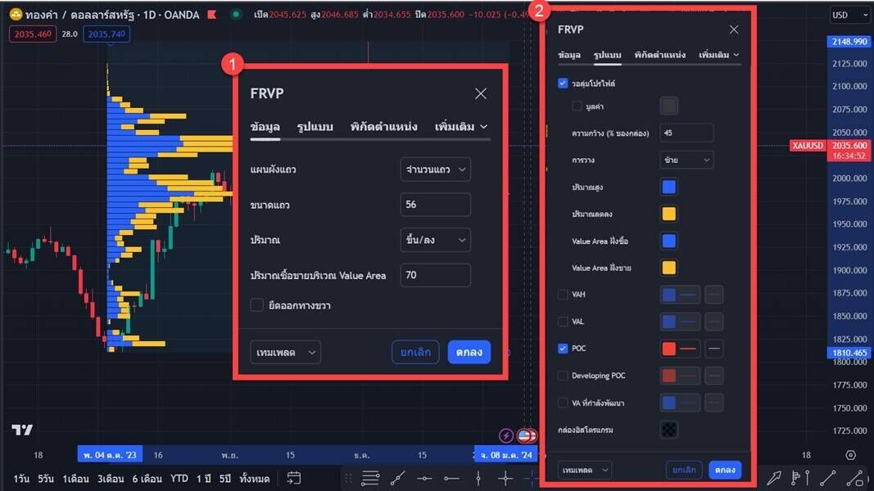Enable the VA ที่กำลังพัฒนา checkbox
Screen dimensions: 874x491
pyautogui.click(x=563, y=403)
